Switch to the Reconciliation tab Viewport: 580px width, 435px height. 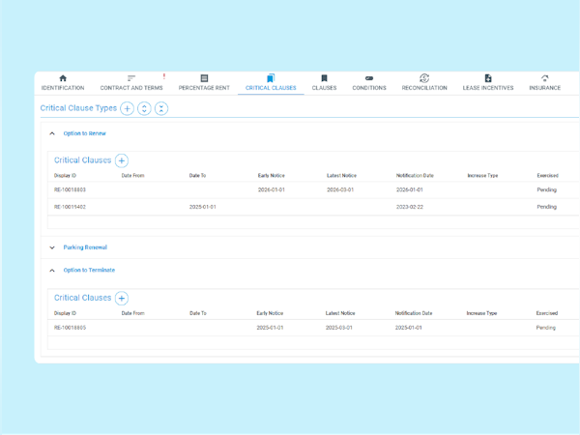click(x=424, y=83)
